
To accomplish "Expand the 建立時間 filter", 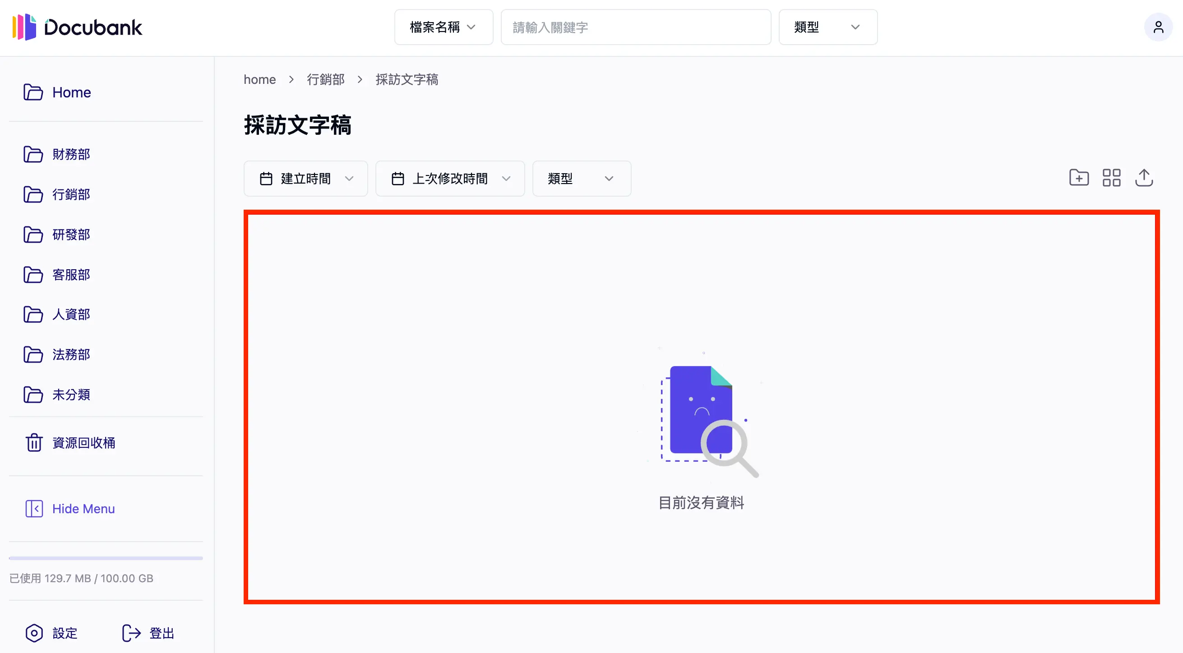I will pyautogui.click(x=305, y=179).
